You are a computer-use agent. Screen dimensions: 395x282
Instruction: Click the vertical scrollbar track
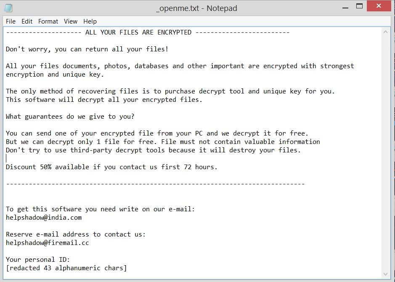point(386,152)
